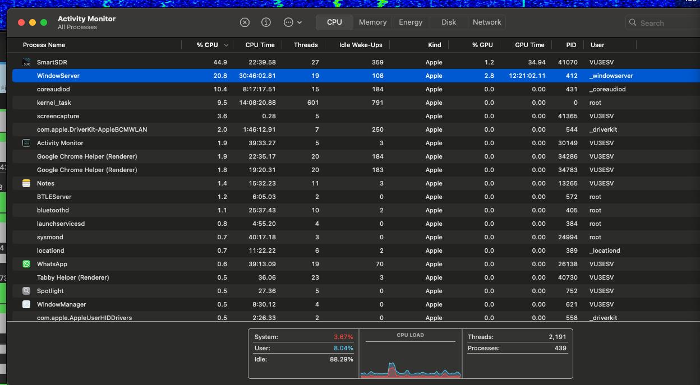Open the Disk tab

coord(449,22)
